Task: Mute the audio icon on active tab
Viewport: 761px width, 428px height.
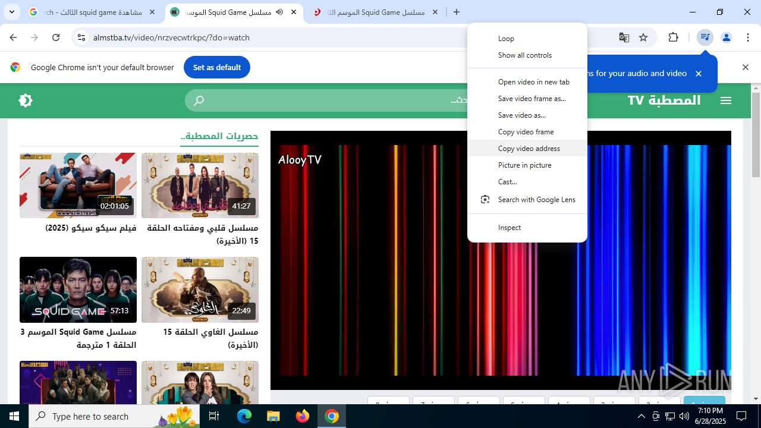Action: tap(279, 12)
